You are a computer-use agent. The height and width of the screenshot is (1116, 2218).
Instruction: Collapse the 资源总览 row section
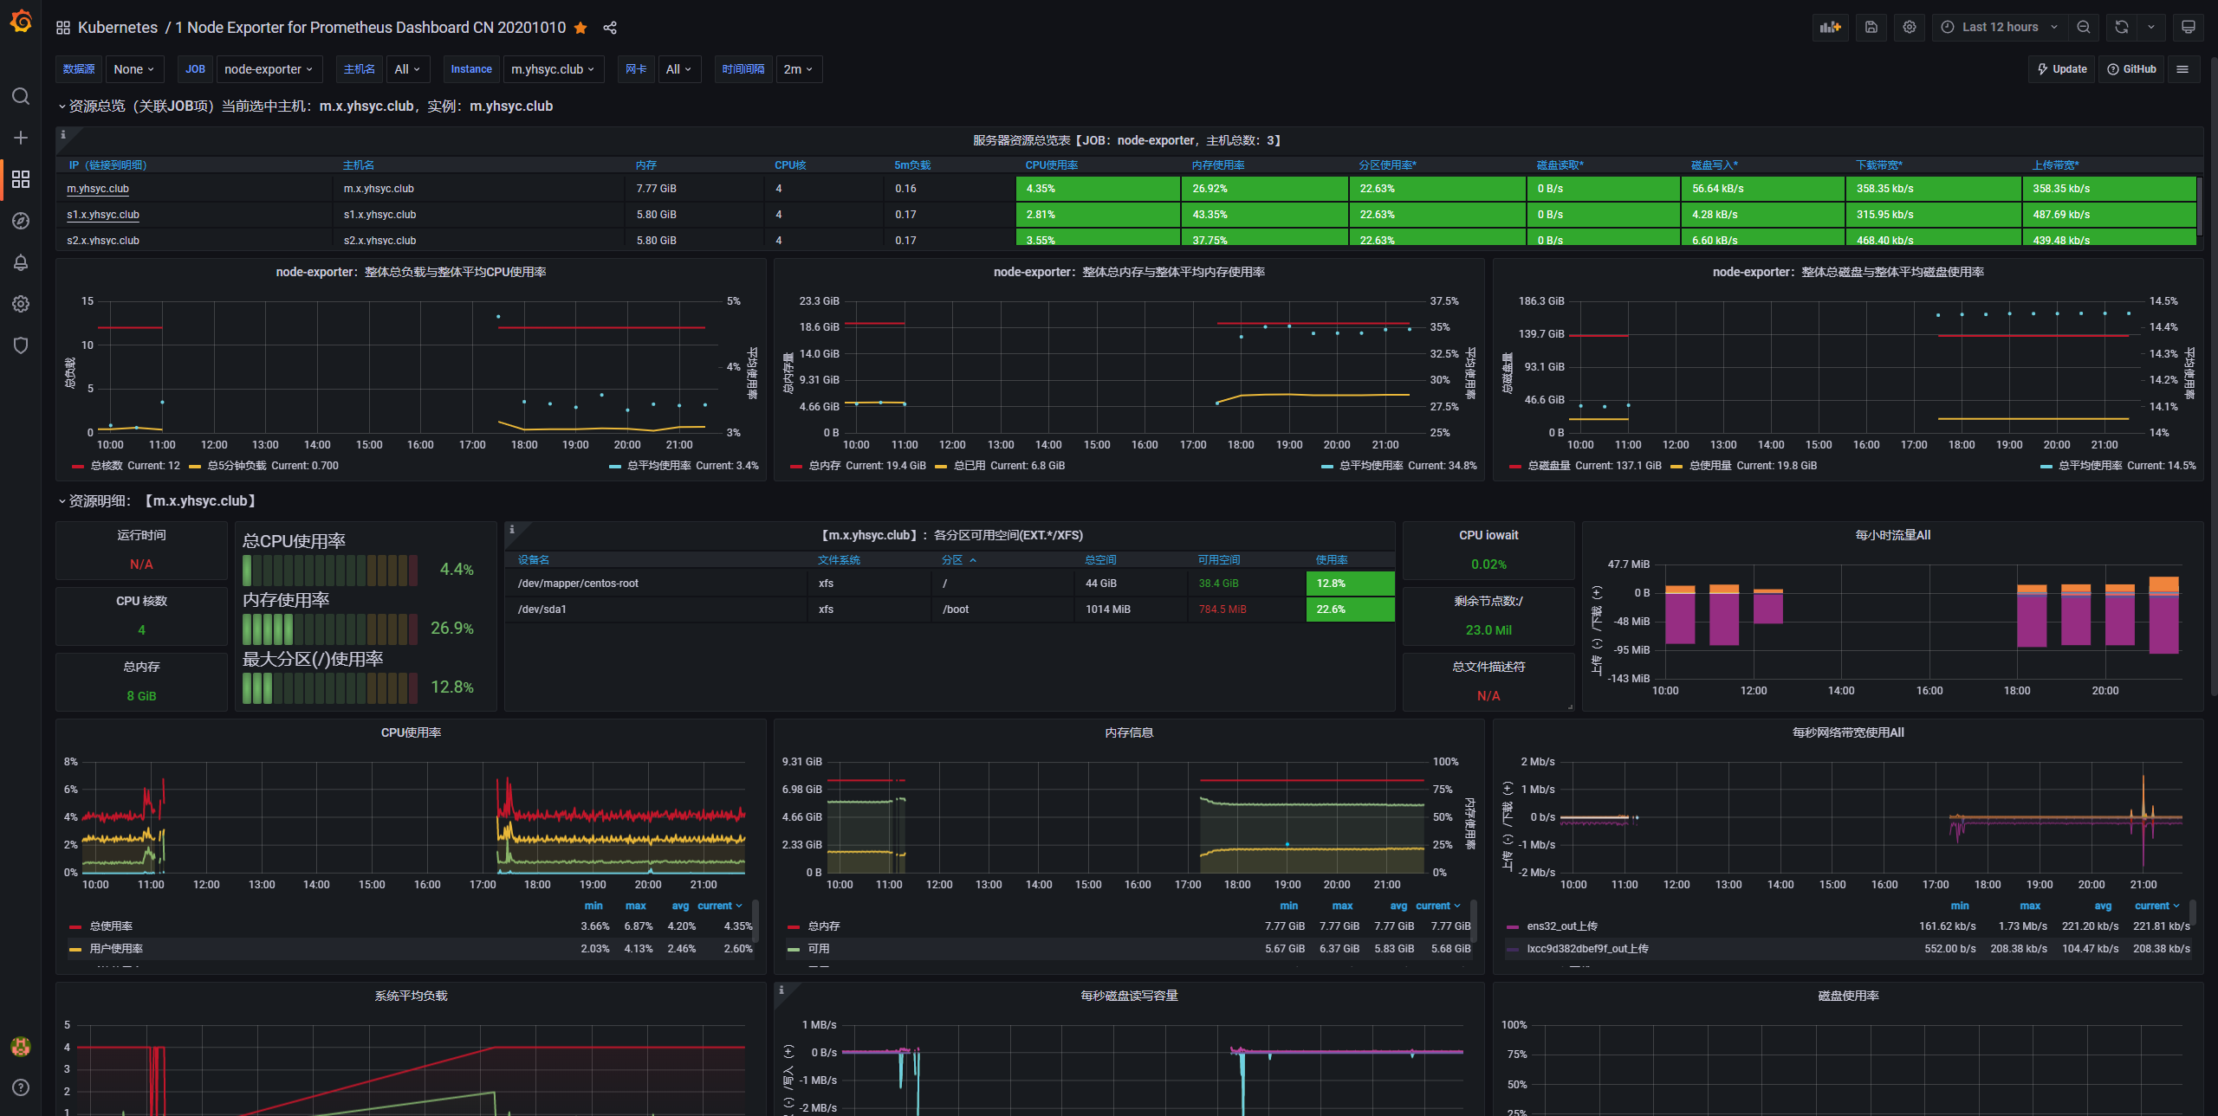[x=62, y=106]
